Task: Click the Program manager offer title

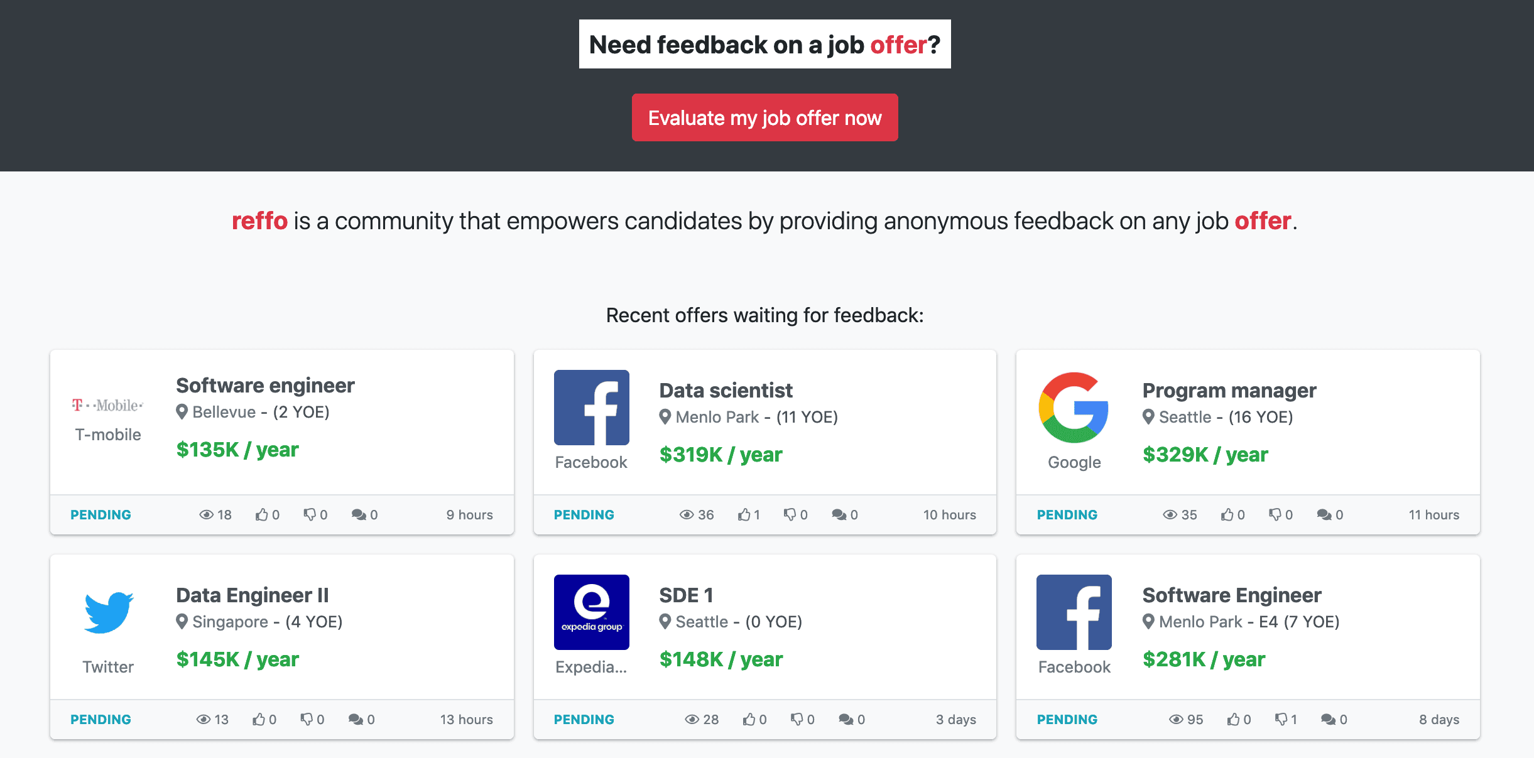Action: [1229, 391]
